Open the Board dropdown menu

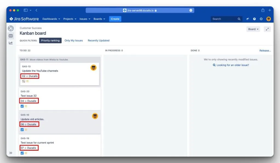(253, 29)
